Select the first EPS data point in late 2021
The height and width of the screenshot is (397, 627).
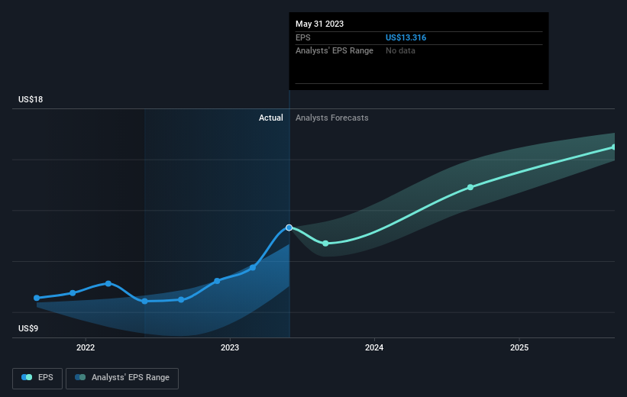click(37, 298)
